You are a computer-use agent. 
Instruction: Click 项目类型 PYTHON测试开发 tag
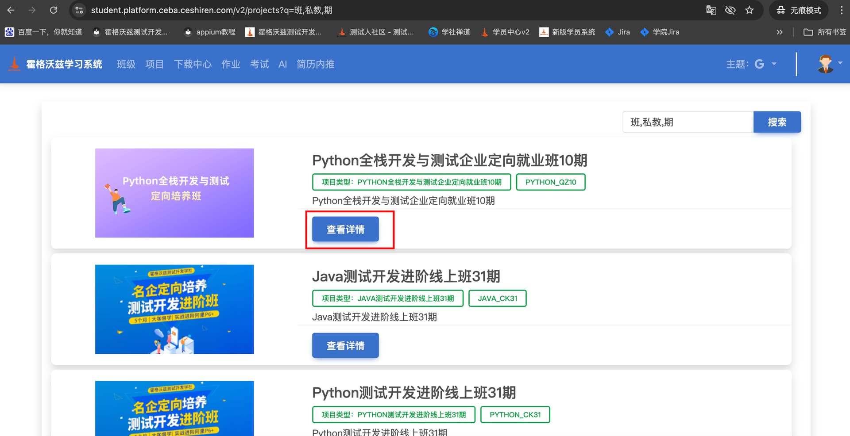(394, 415)
